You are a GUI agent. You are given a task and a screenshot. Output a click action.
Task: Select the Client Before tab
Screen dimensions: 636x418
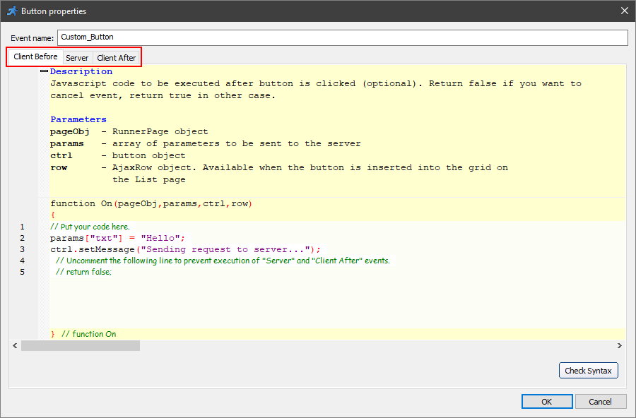35,56
